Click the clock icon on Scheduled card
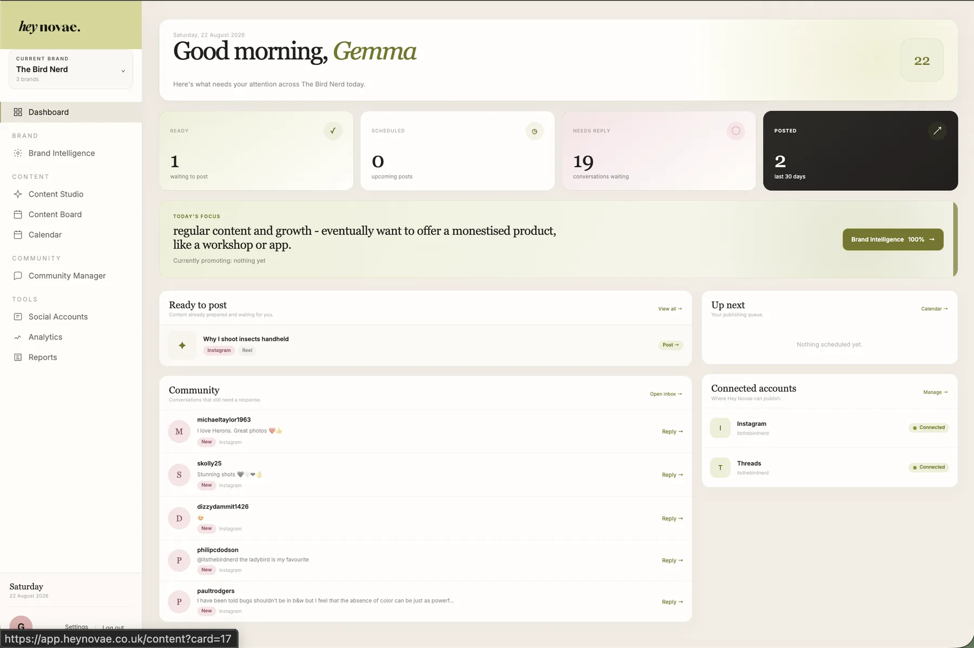Viewport: 974px width, 648px height. tap(535, 131)
